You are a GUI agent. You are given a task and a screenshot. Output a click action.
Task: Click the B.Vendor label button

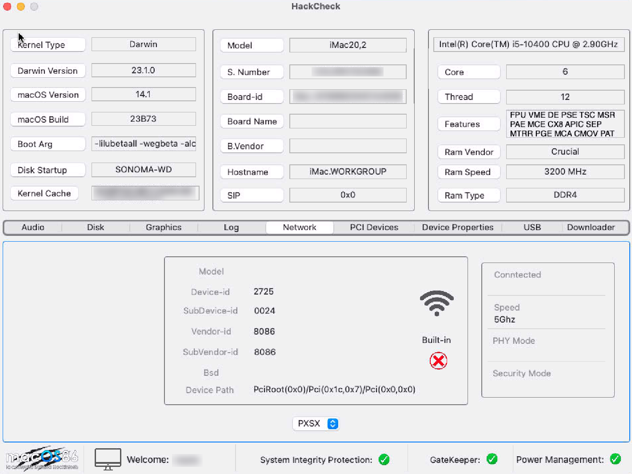(252, 146)
